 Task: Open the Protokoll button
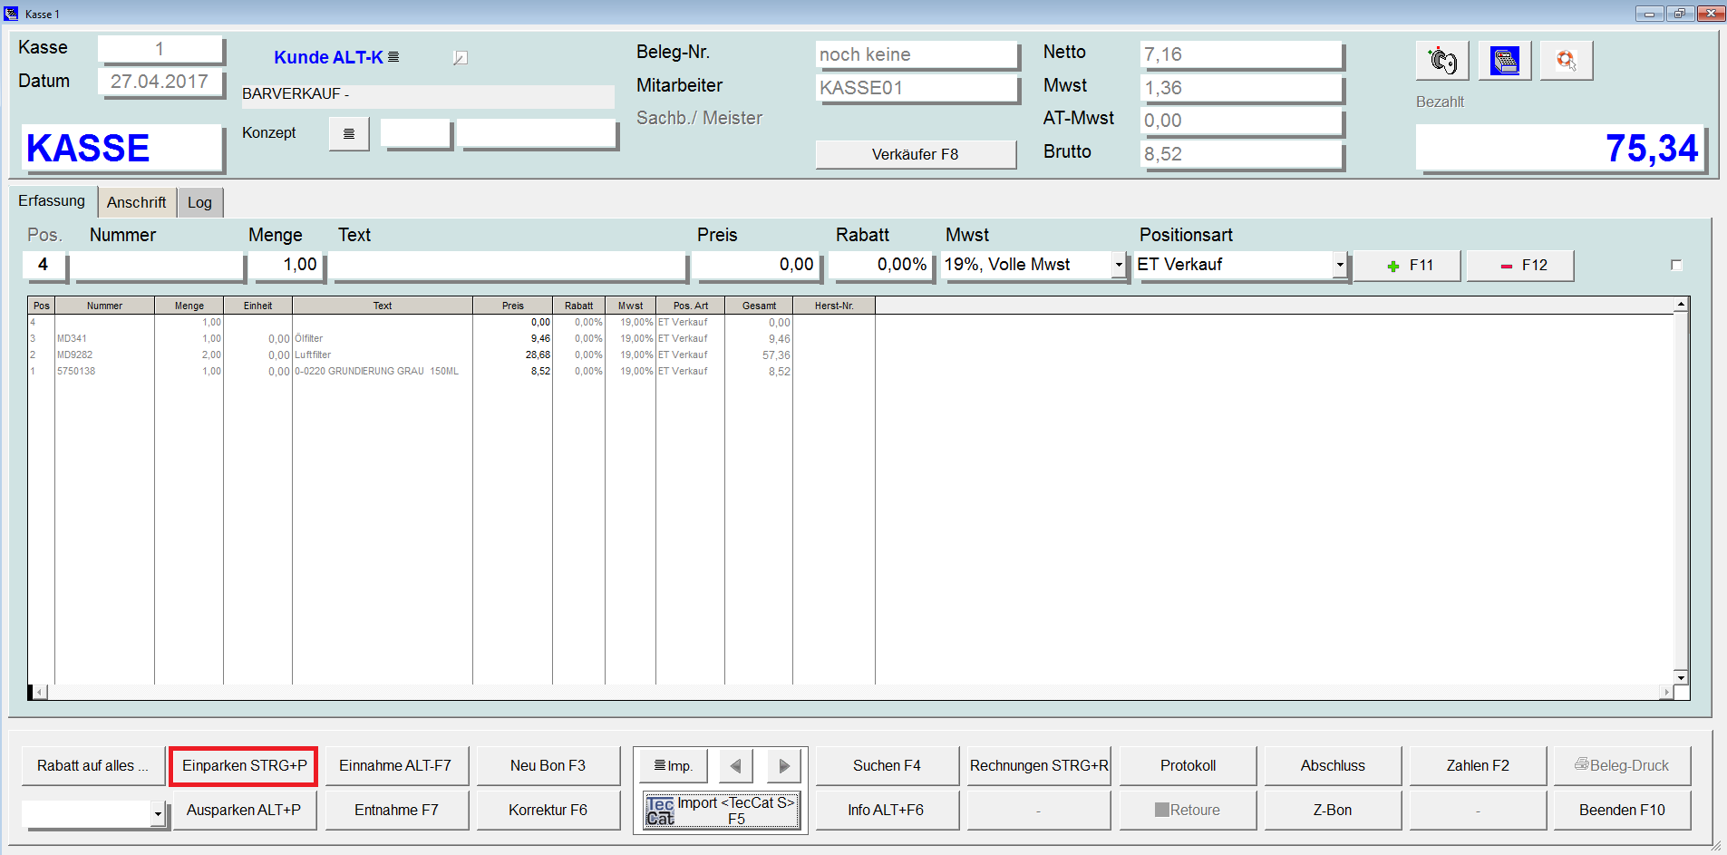coord(1188,766)
